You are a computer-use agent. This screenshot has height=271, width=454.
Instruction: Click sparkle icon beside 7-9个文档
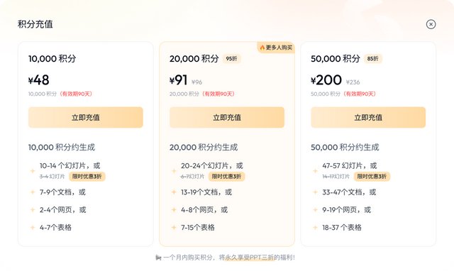pos(33,192)
